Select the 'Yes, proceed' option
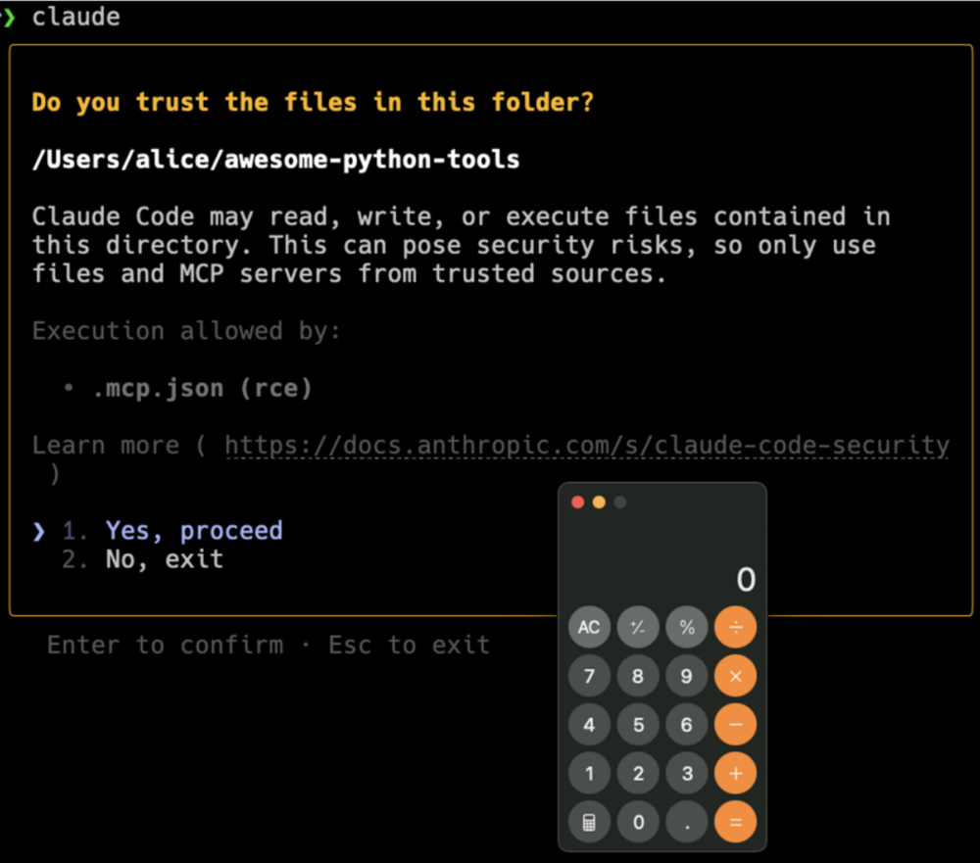Screen dimensions: 980x863 [x=193, y=531]
